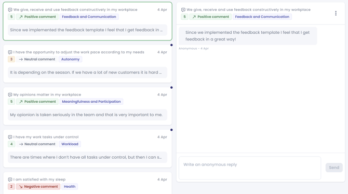Open comment preview 'Since we implemented the feedback' in list

pyautogui.click(x=87, y=30)
